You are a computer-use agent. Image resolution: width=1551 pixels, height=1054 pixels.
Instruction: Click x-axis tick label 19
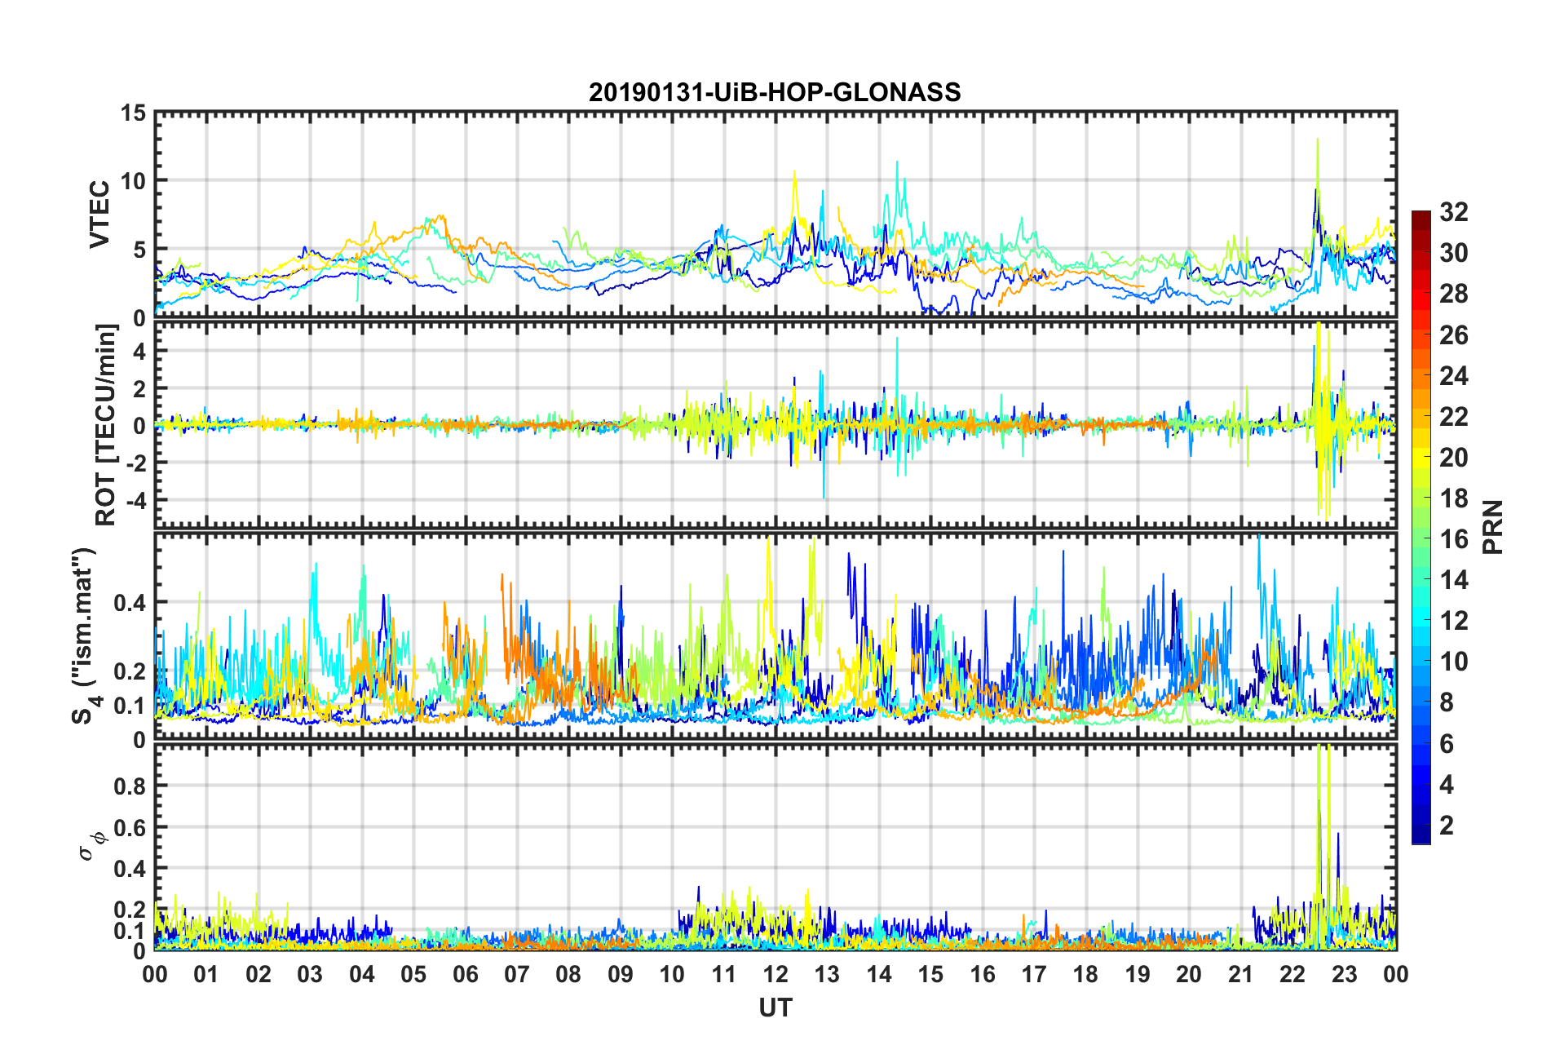(1138, 974)
